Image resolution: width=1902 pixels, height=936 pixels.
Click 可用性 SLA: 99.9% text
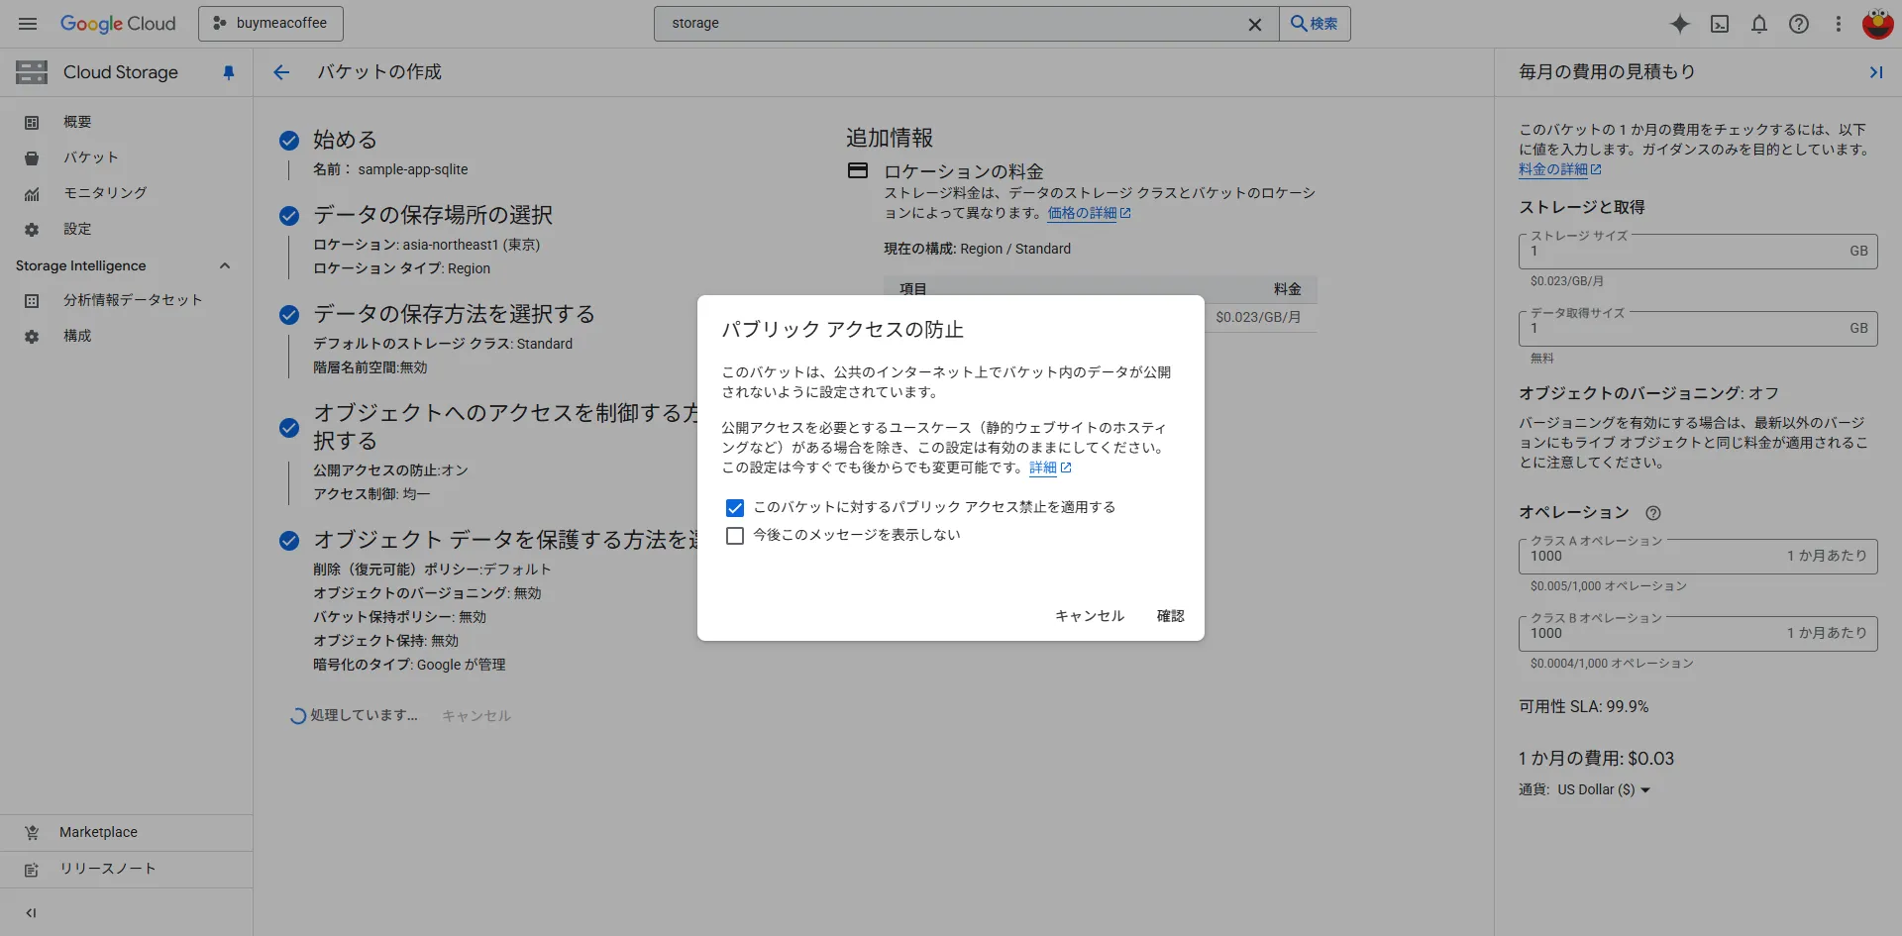coord(1583,706)
